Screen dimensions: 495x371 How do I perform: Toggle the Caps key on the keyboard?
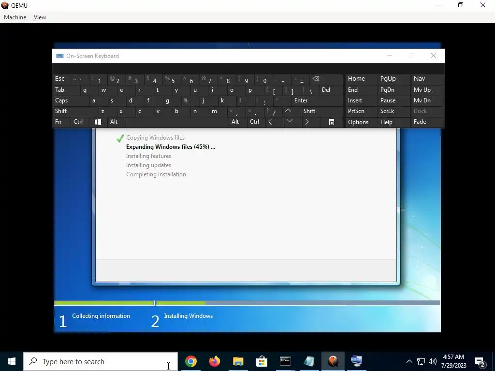tap(70, 100)
